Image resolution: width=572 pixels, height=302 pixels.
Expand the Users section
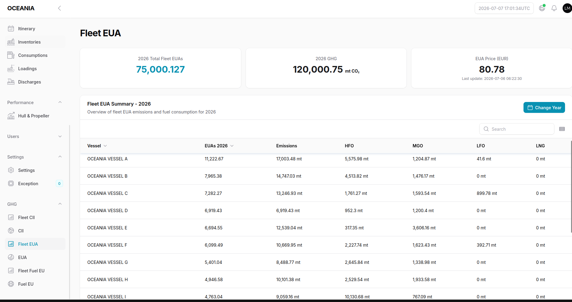(x=60, y=136)
